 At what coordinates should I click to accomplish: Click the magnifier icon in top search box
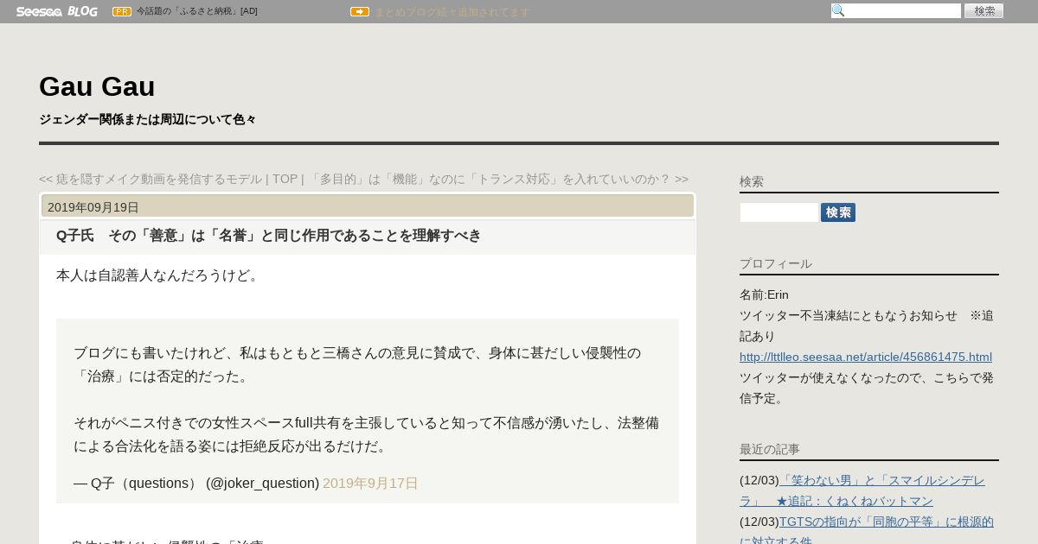point(837,11)
